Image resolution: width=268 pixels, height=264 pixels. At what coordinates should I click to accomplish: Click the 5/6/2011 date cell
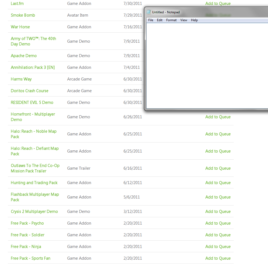pyautogui.click(x=132, y=197)
